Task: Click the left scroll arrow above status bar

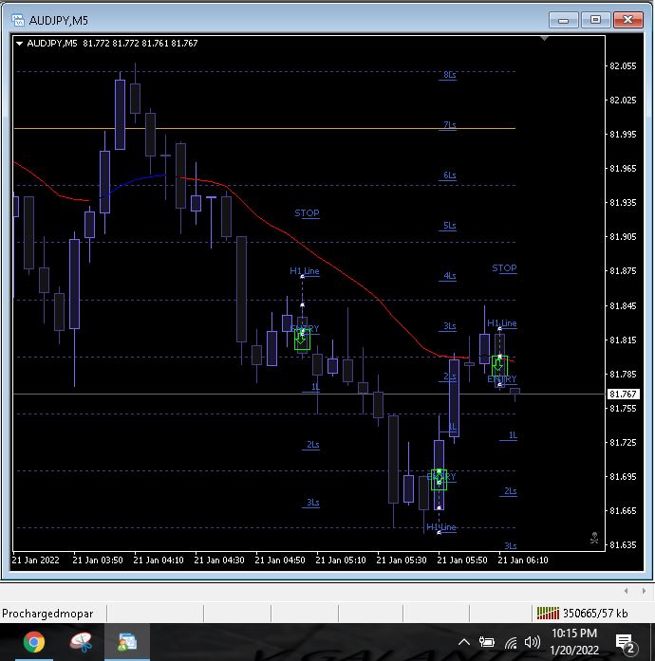Action: coord(626,591)
